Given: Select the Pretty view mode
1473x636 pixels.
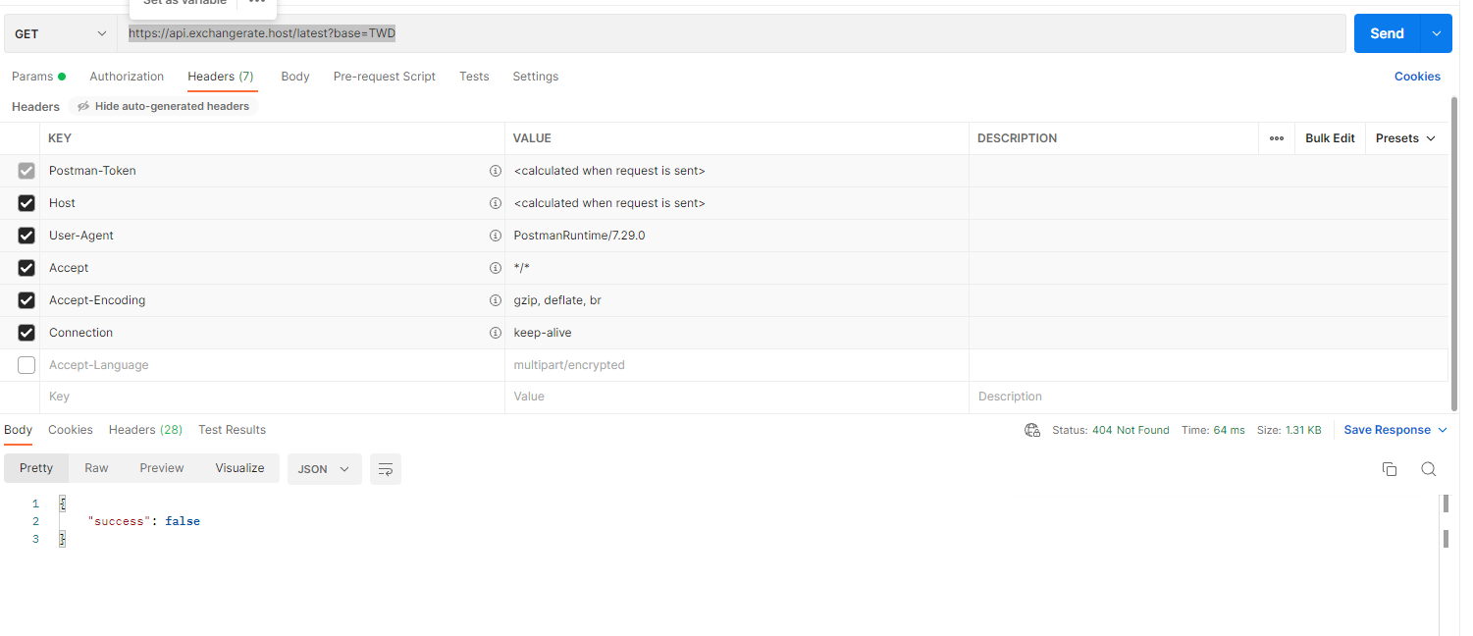Looking at the screenshot, I should pos(36,468).
